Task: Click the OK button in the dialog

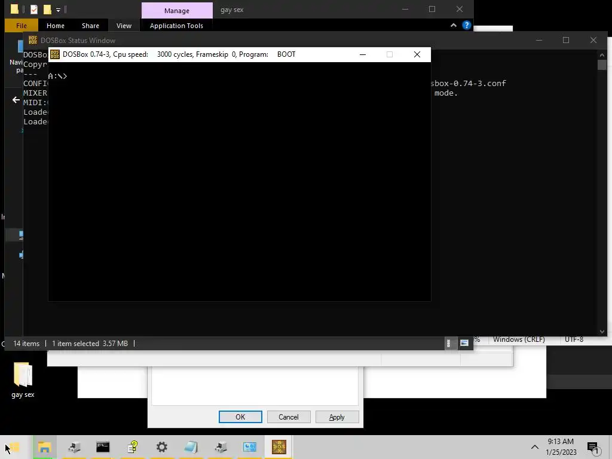Action: tap(240, 417)
